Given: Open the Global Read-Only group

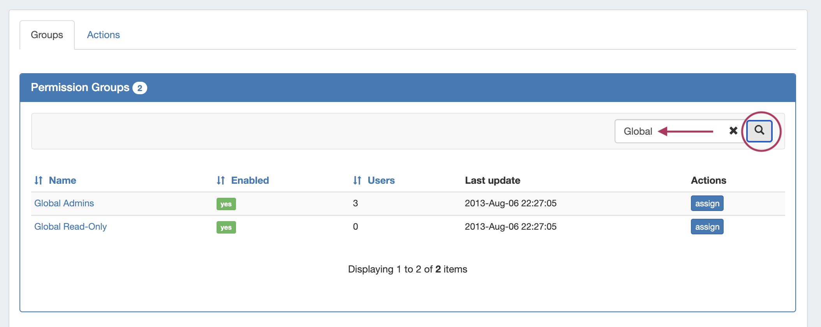Looking at the screenshot, I should [70, 227].
